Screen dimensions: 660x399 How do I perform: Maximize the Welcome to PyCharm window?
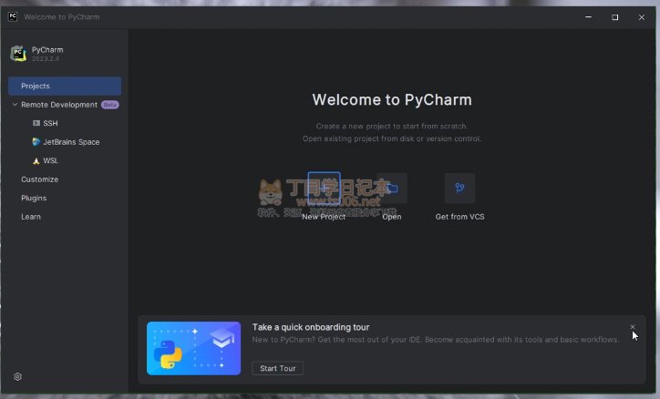pos(614,16)
